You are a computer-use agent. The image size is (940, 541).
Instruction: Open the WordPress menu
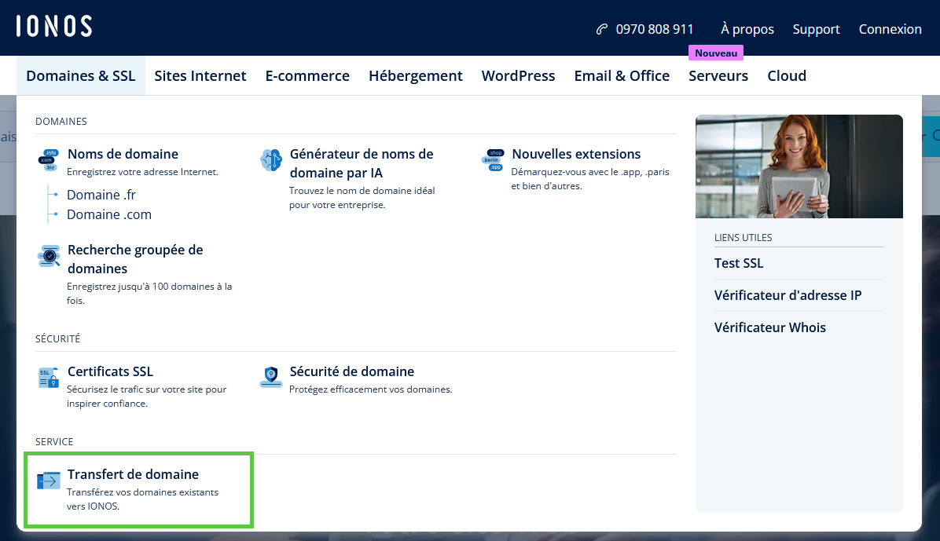[518, 76]
